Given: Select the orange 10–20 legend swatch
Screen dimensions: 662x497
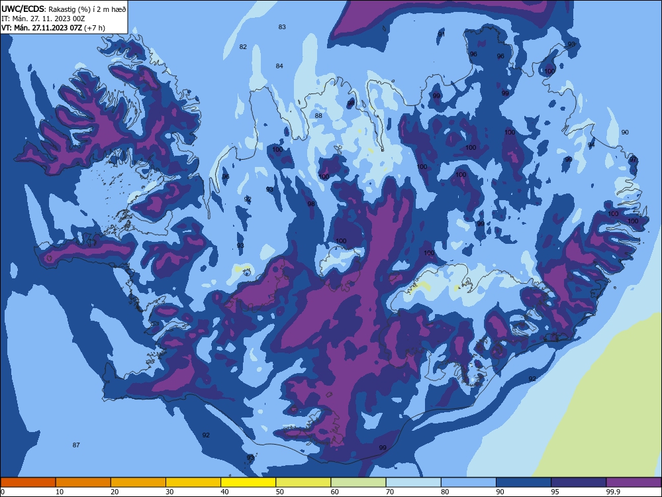Looking at the screenshot, I should [83, 482].
